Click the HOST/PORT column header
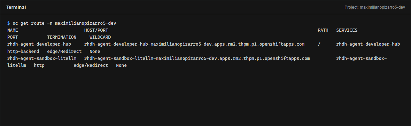 point(96,30)
